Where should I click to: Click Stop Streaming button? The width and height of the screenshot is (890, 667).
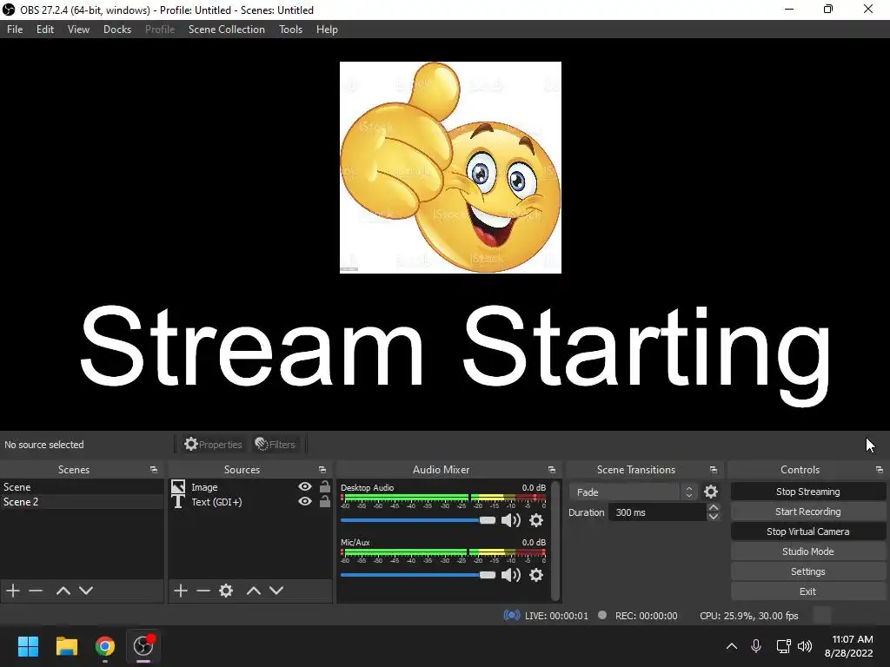pos(807,492)
